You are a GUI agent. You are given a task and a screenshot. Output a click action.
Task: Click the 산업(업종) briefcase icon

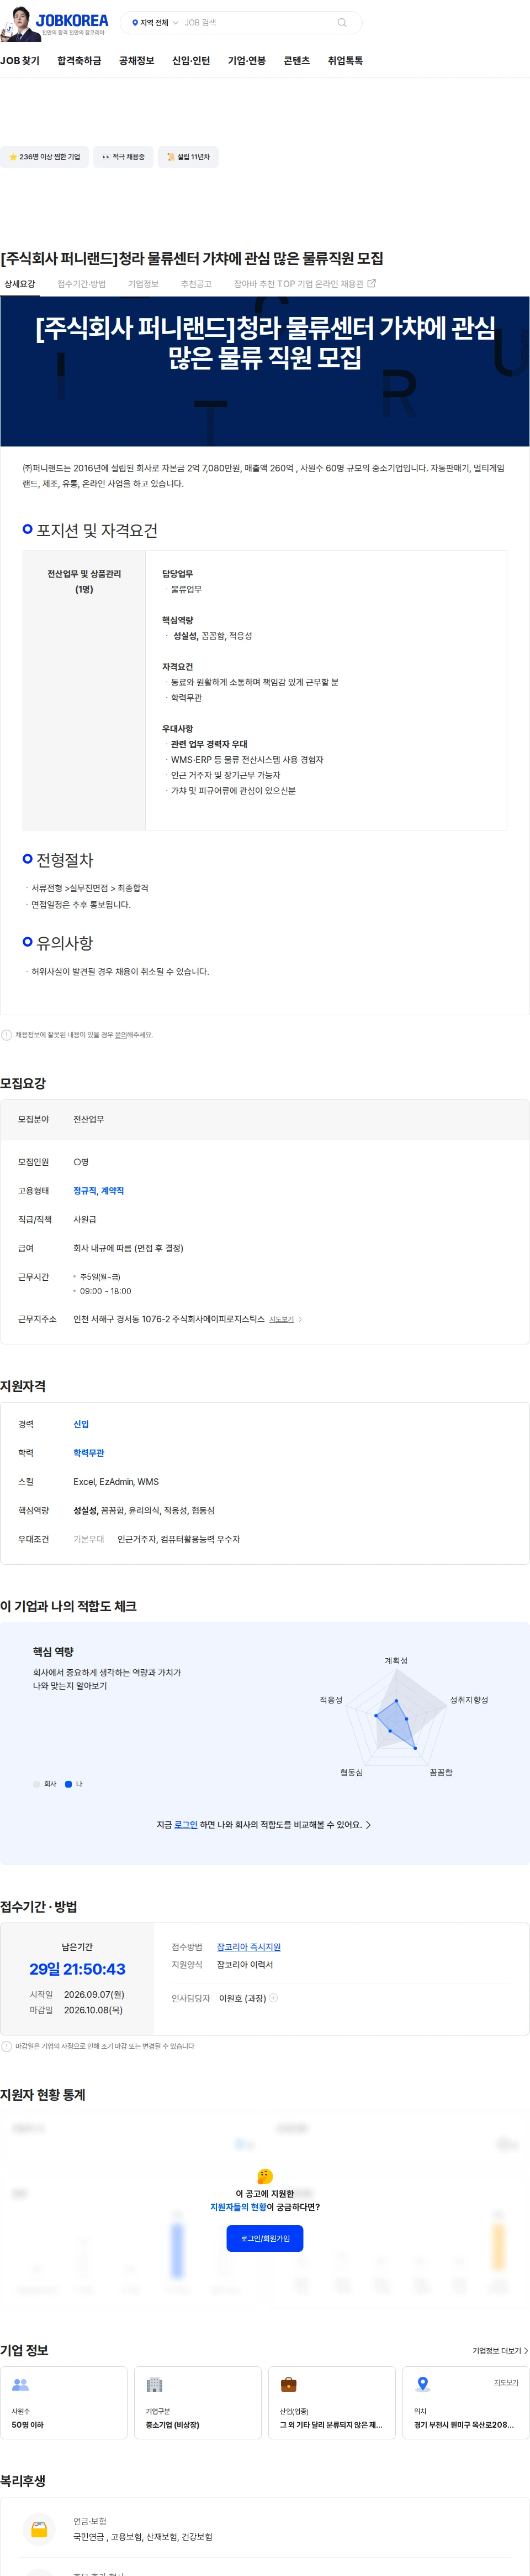pos(288,2385)
